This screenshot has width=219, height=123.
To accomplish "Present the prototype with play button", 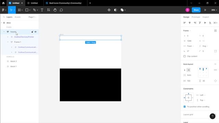I will pos(205,10).
